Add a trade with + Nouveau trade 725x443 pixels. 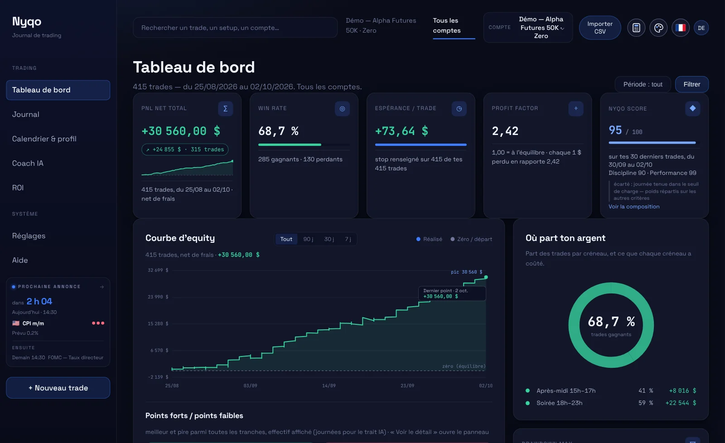click(x=58, y=388)
